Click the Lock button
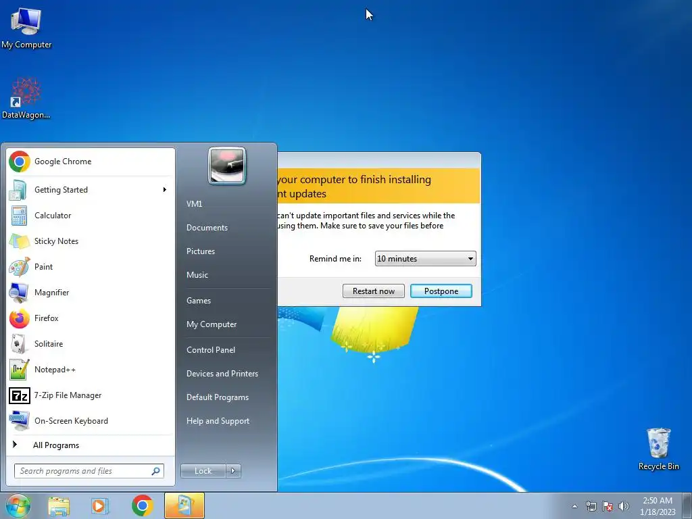This screenshot has width=692, height=519. [203, 471]
